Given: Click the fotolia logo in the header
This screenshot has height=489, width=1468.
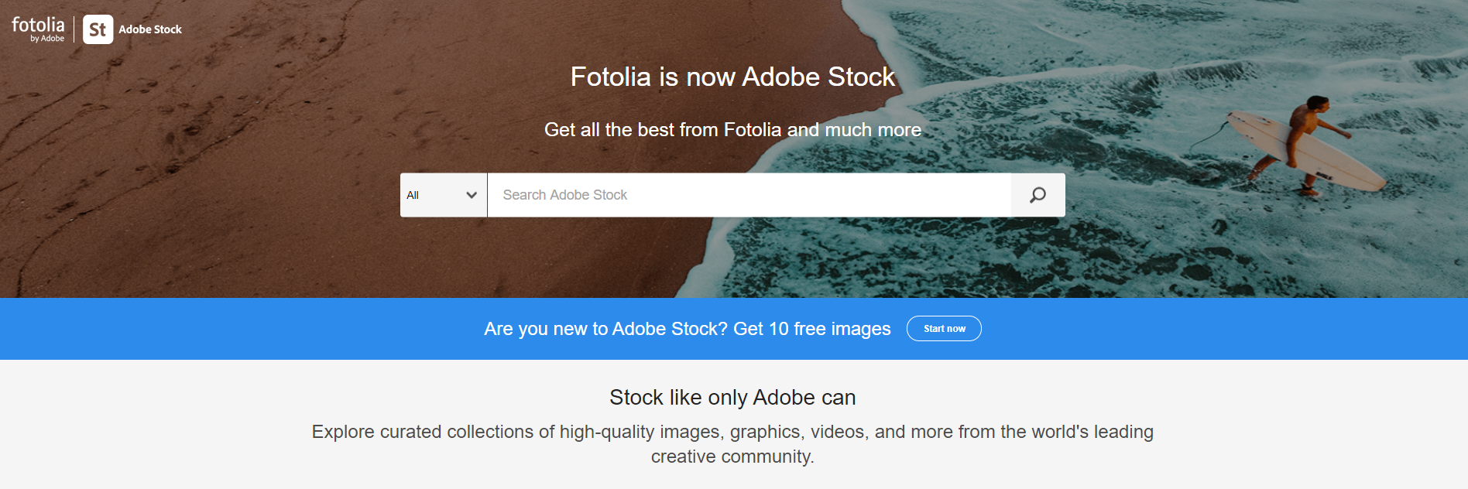Looking at the screenshot, I should pyautogui.click(x=38, y=26).
